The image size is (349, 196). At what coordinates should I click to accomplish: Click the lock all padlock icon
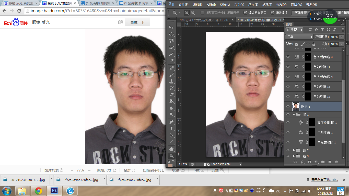coord(314,44)
